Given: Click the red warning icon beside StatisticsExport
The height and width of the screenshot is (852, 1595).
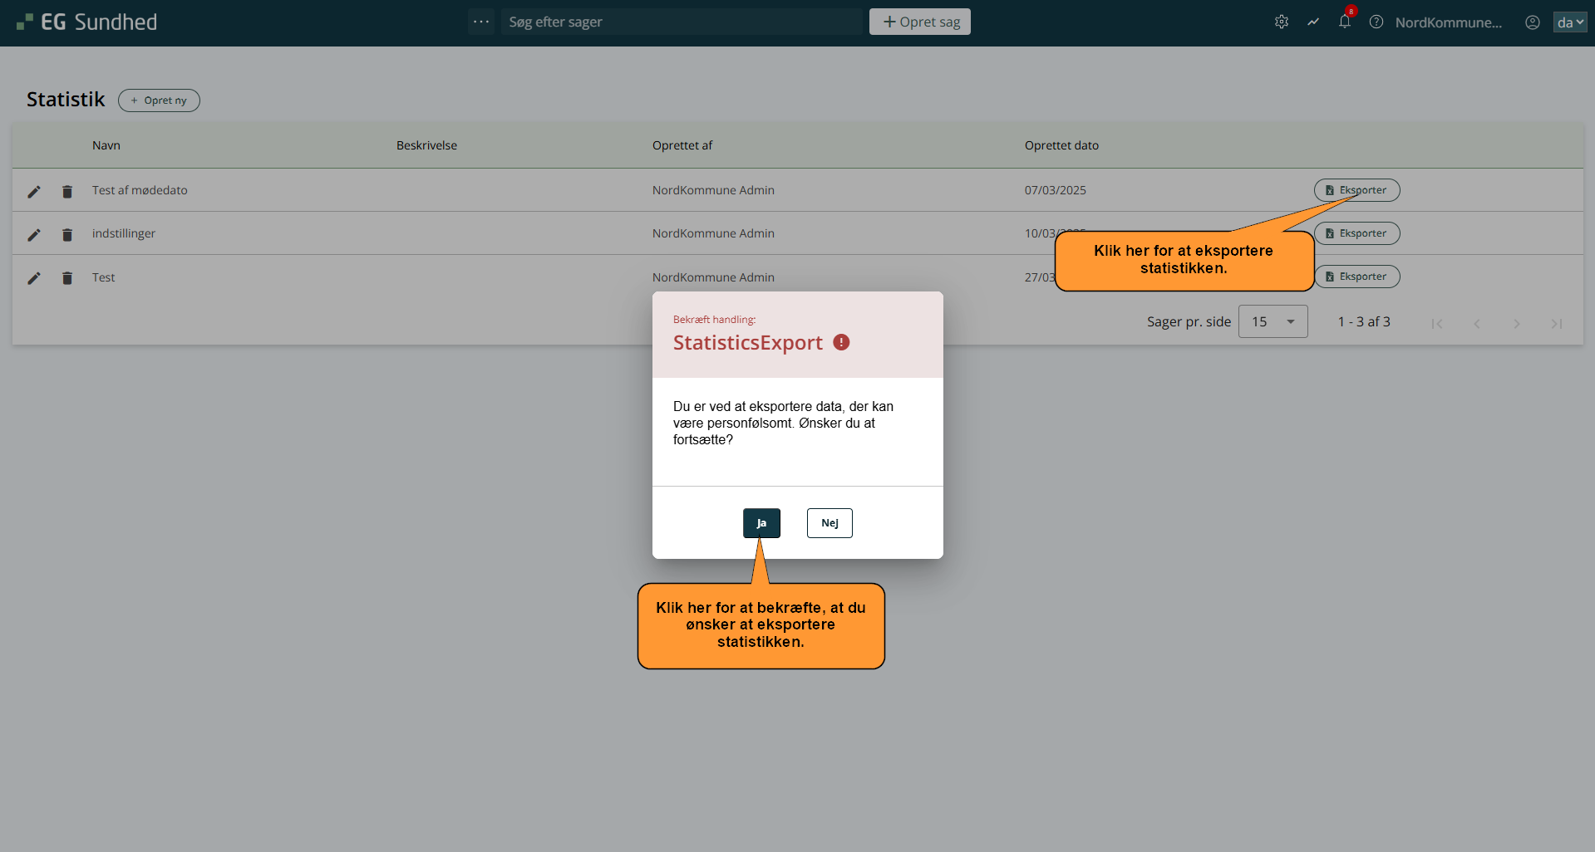Looking at the screenshot, I should click(x=841, y=342).
